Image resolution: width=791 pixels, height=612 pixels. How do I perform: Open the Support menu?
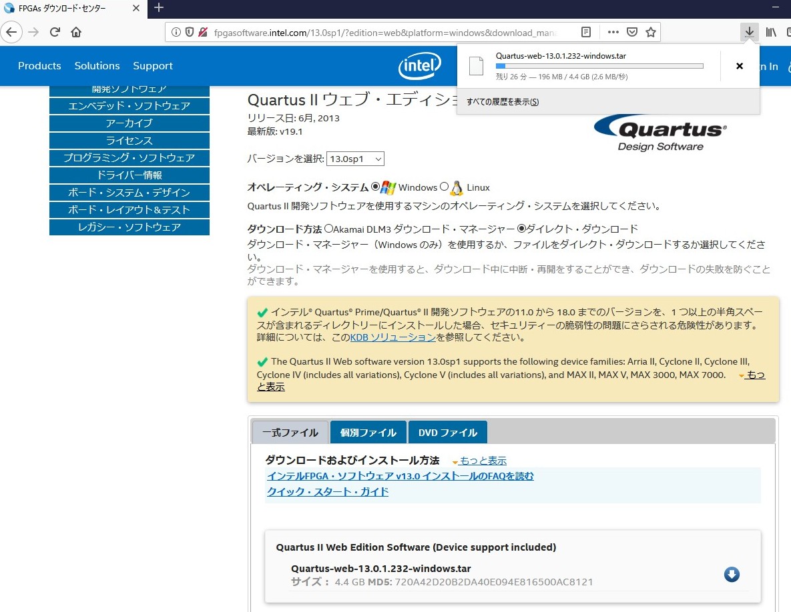pos(153,65)
